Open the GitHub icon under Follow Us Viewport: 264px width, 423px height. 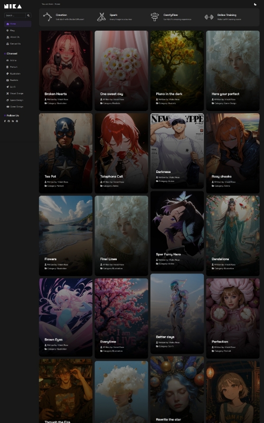(9, 121)
